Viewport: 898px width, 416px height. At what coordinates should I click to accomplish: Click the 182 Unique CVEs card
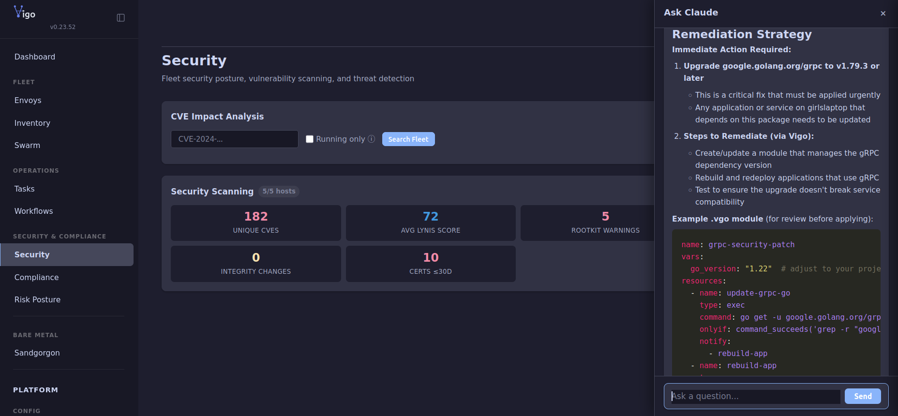(x=256, y=223)
